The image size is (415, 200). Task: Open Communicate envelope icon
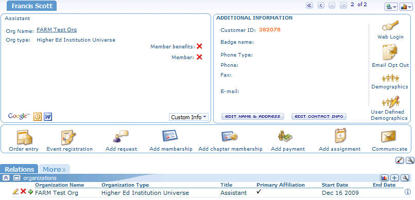(x=389, y=136)
